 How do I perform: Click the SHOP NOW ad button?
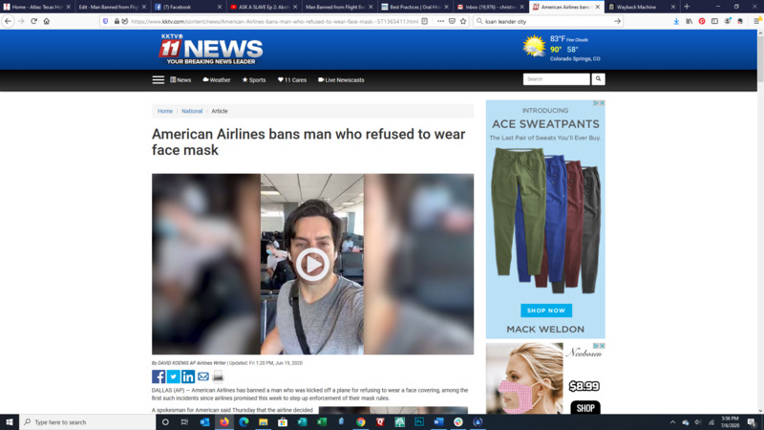pos(546,311)
